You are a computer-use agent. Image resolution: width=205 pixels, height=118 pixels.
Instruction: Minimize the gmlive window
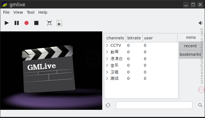click(x=186, y=5)
